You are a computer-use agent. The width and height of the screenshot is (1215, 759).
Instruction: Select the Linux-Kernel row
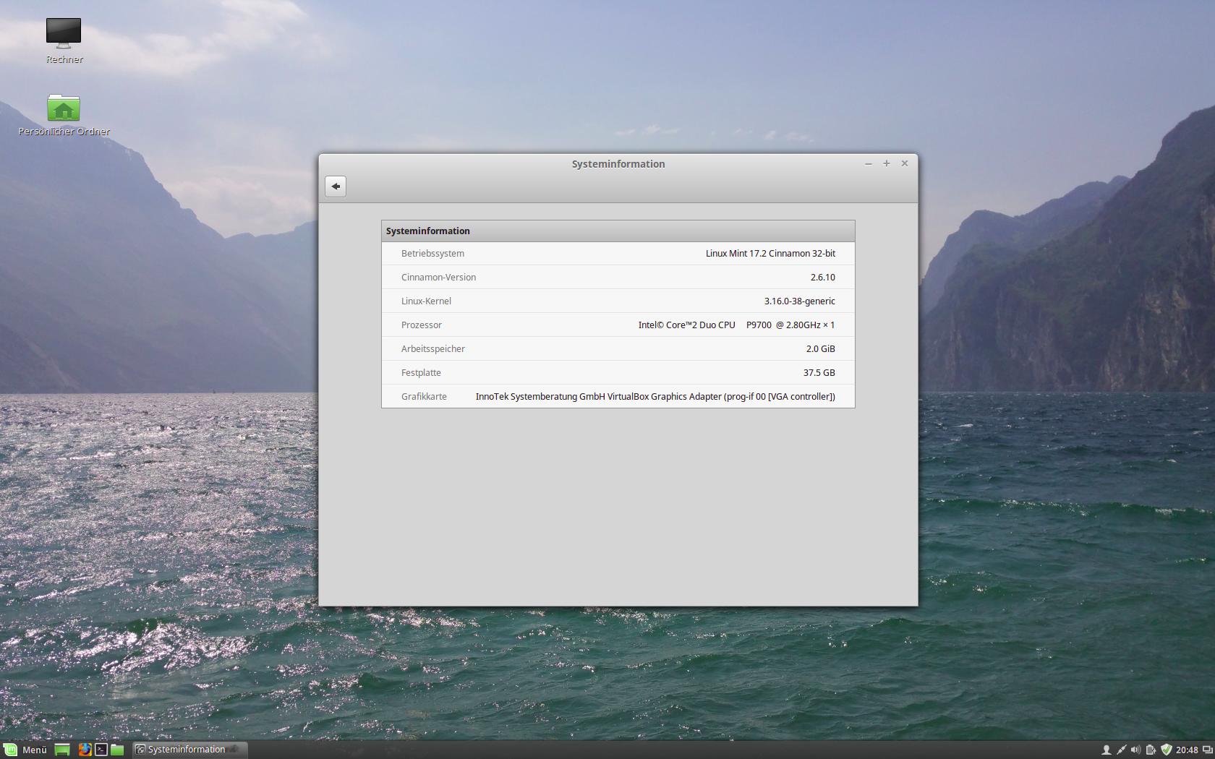(618, 301)
